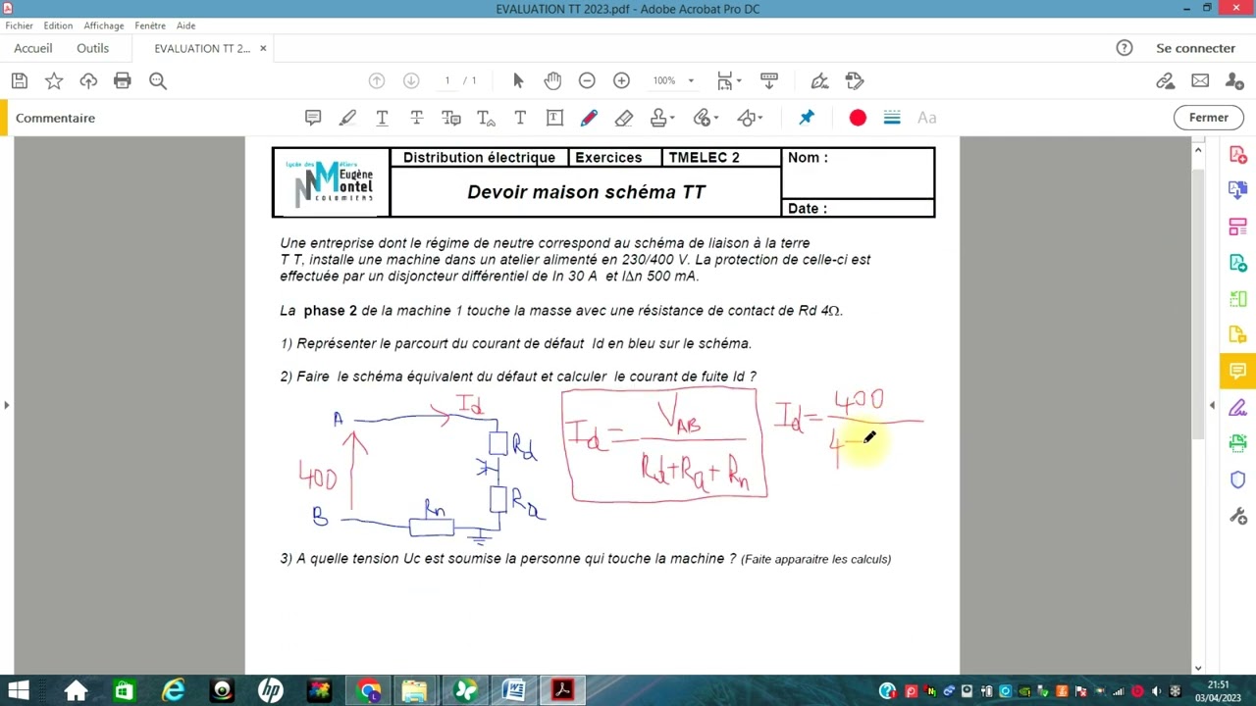Activate the Pencil drawing tool
This screenshot has height=706, width=1256.
pos(589,118)
